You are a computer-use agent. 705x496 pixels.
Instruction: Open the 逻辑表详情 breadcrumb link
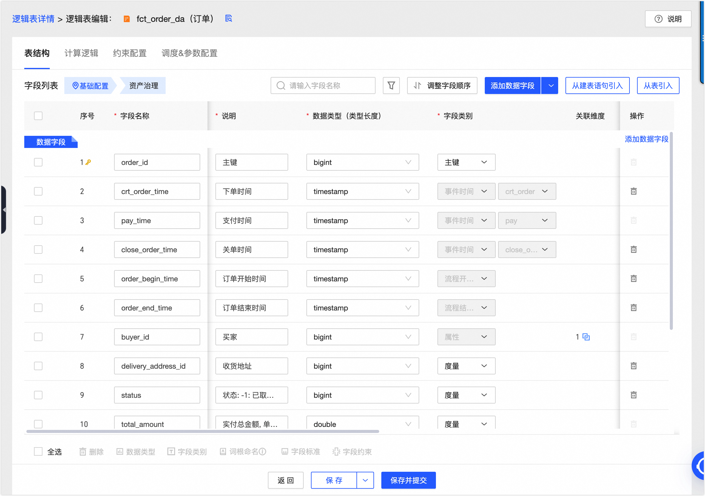point(33,19)
